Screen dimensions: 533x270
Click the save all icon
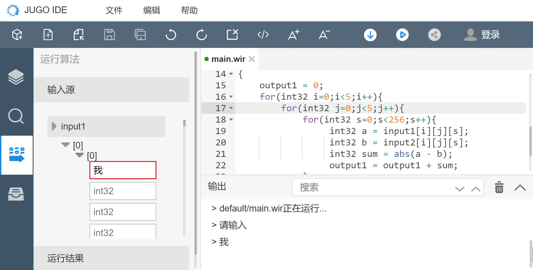[140, 35]
